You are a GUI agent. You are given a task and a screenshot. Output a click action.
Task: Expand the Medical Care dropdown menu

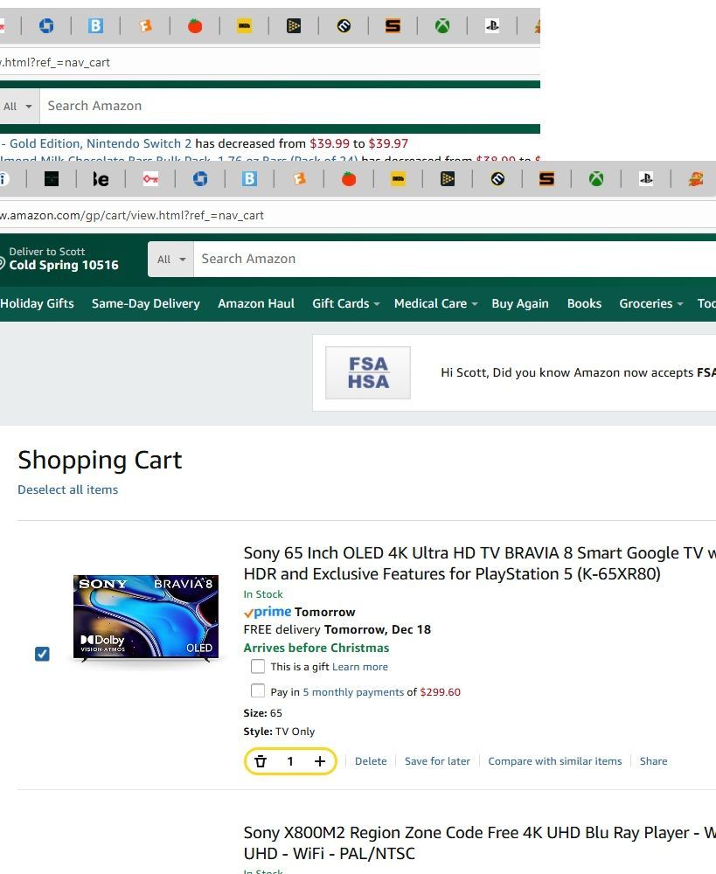coord(436,304)
